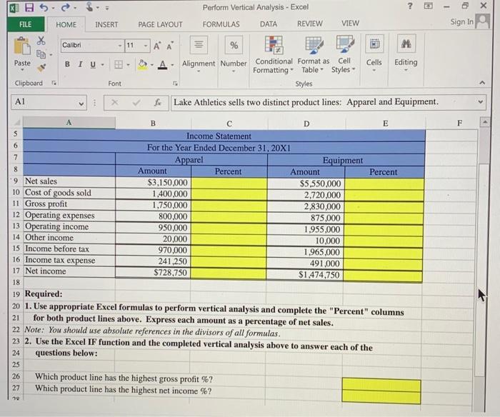
Task: Expand the formula bar chevron
Action: [481, 101]
